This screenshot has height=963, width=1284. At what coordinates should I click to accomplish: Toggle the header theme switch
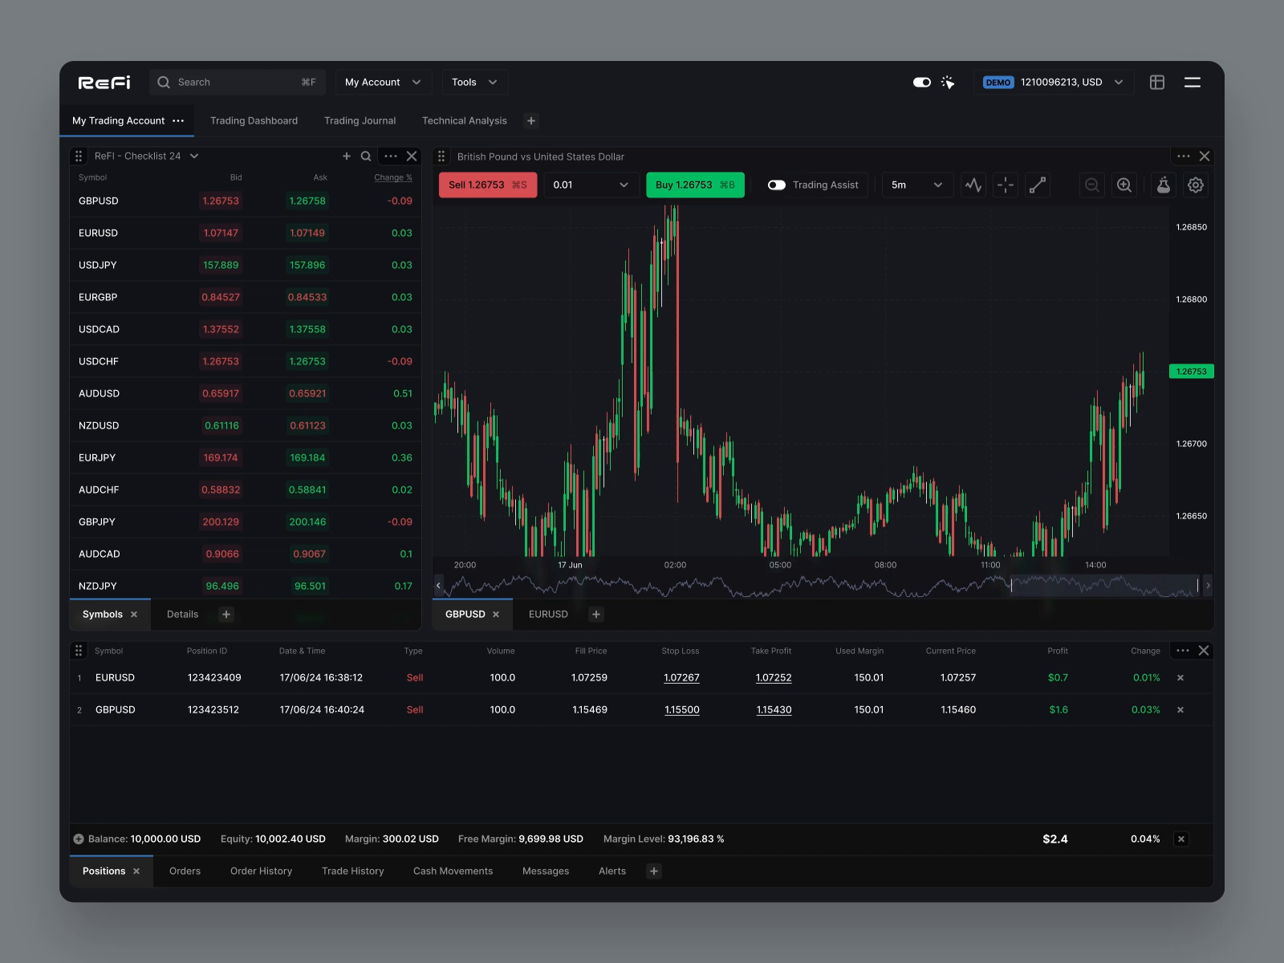(922, 82)
